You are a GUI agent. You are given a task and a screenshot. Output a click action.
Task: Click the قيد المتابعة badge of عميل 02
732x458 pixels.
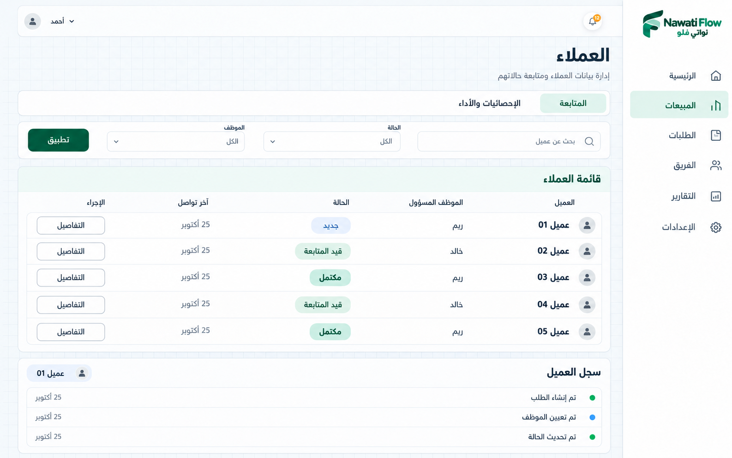[x=323, y=251]
